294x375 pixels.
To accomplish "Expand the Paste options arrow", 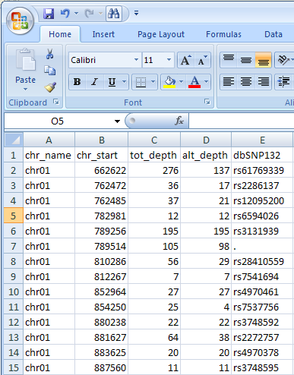I will (25, 90).
